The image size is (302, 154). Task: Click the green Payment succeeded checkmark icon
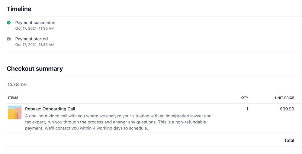coord(9,23)
